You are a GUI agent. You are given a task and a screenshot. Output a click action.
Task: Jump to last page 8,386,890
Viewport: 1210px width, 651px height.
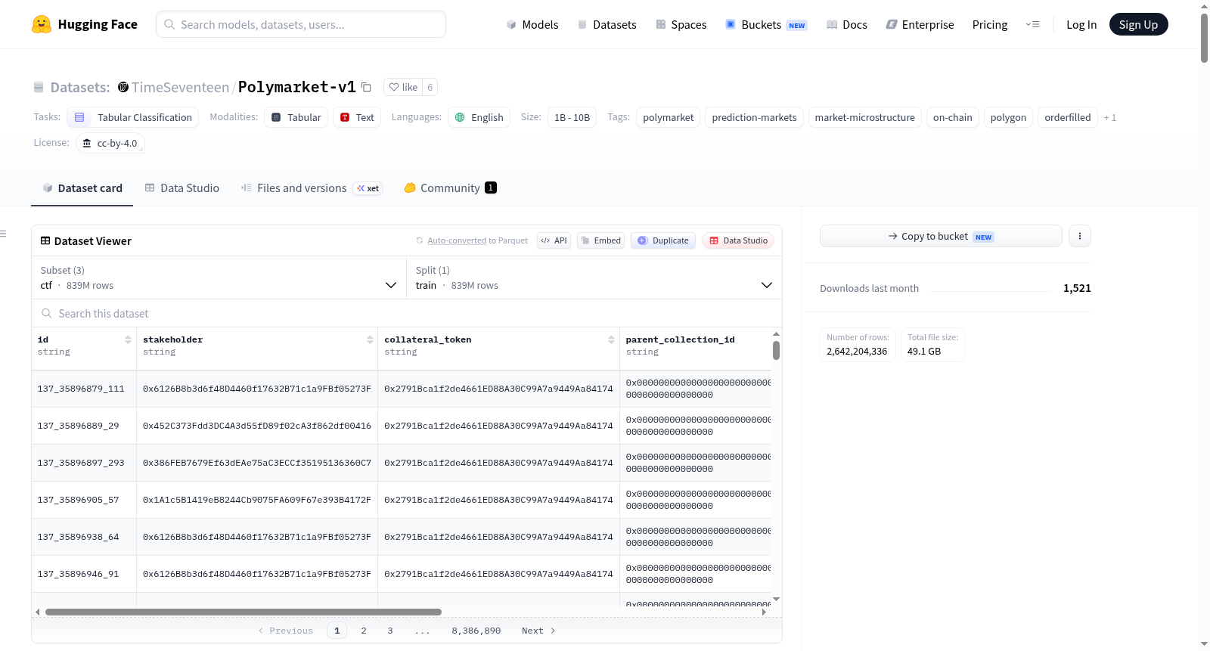point(476,631)
